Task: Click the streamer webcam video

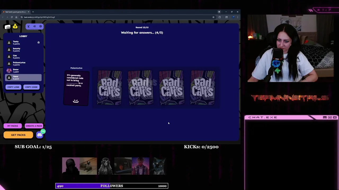Action: click(x=291, y=48)
